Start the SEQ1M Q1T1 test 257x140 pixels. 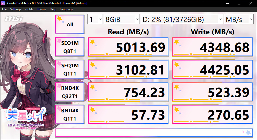tap(70, 70)
